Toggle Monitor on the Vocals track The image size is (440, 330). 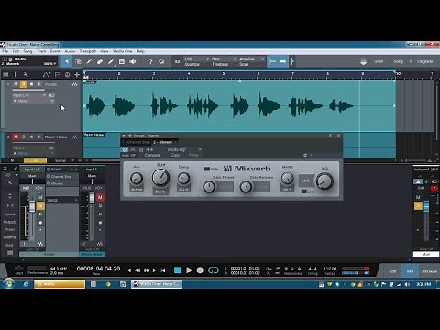38,84
